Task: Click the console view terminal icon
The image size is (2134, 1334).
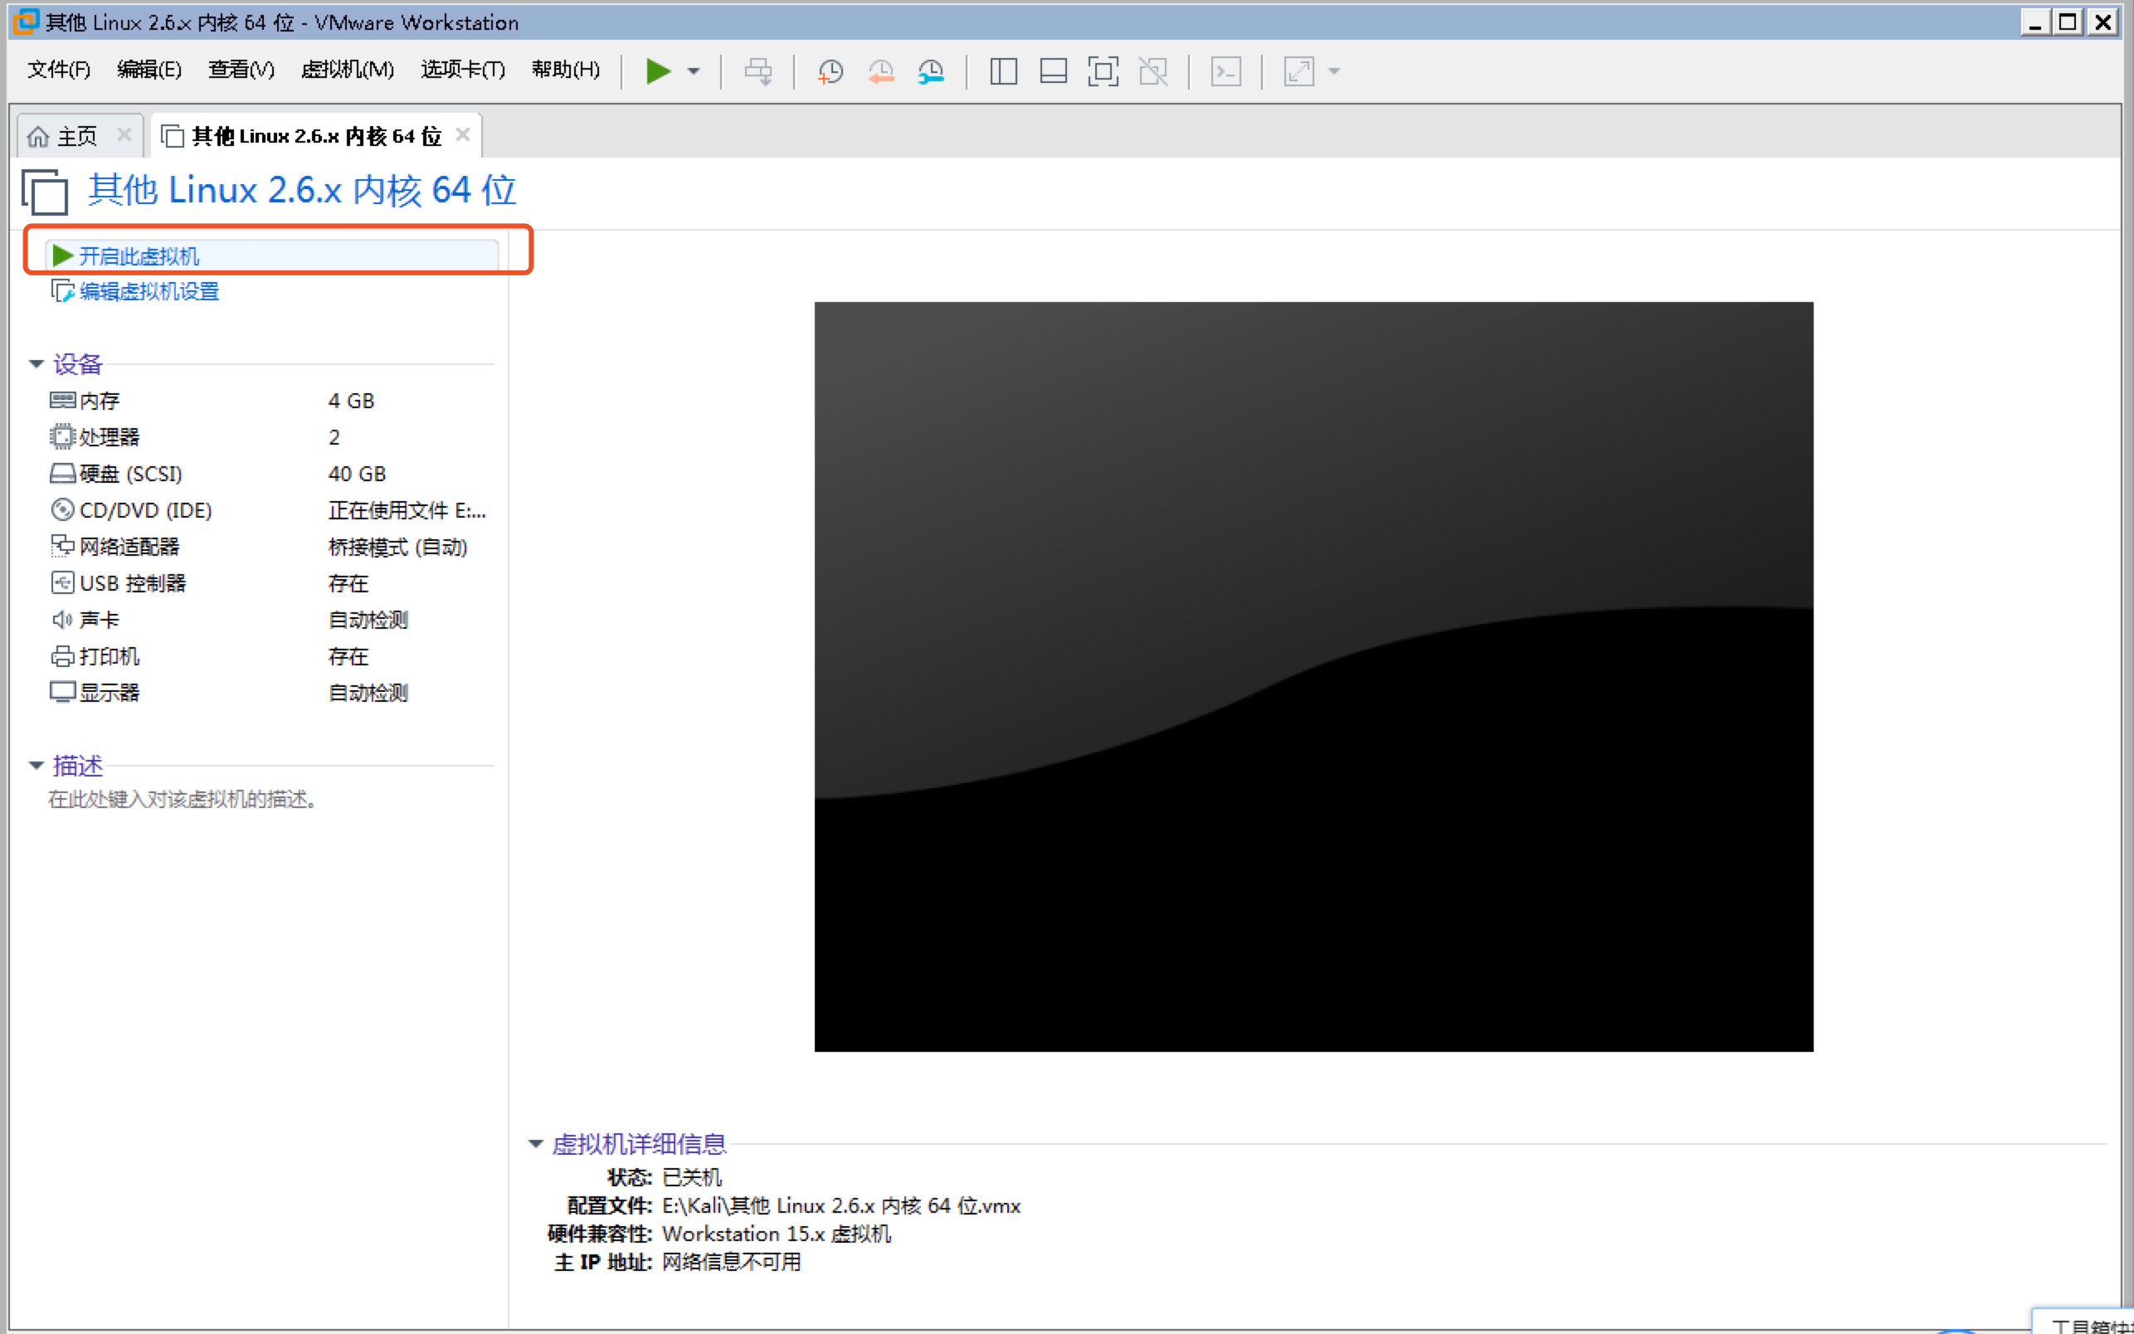Action: [x=1225, y=71]
